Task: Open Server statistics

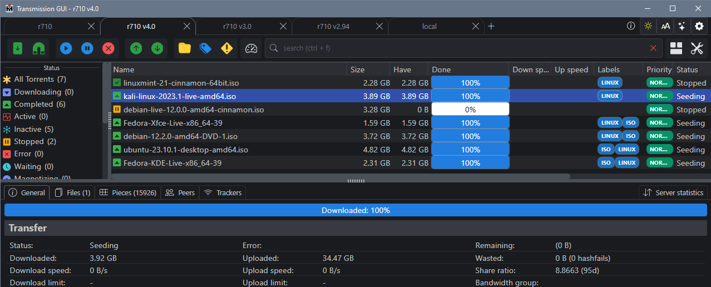Action: click(673, 192)
